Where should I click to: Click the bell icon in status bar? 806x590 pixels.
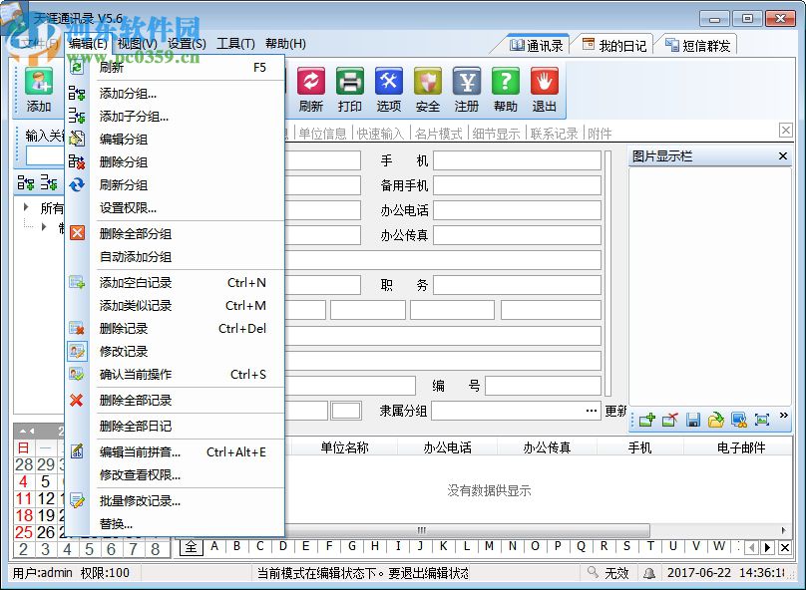tap(649, 572)
